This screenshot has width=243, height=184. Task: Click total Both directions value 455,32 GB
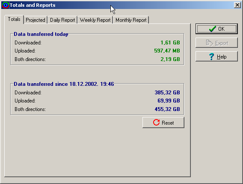point(167,109)
